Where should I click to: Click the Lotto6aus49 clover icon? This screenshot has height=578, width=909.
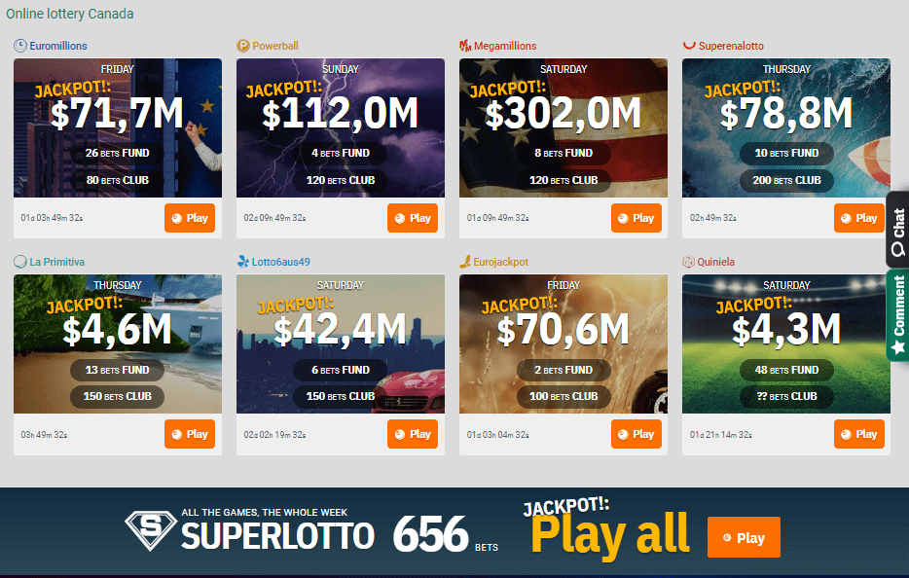[243, 262]
